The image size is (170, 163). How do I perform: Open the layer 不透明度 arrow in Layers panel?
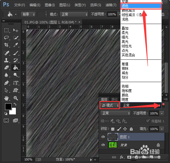pos(162,114)
